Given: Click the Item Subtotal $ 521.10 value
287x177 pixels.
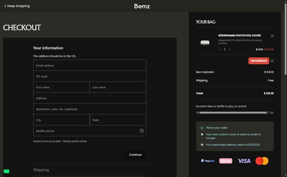Looking at the screenshot, I should tap(269, 72).
